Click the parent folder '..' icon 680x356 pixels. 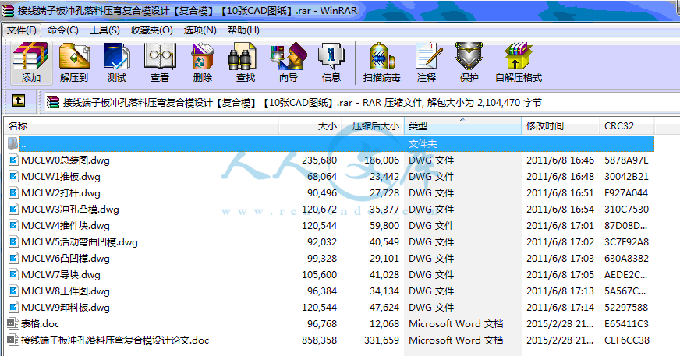(x=13, y=144)
